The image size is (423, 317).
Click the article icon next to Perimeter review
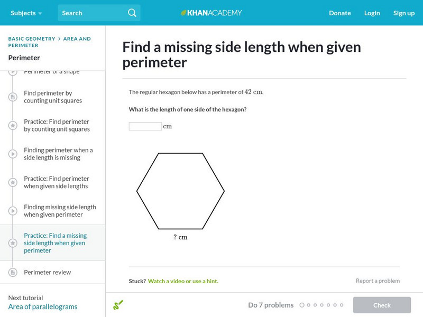coord(12,272)
